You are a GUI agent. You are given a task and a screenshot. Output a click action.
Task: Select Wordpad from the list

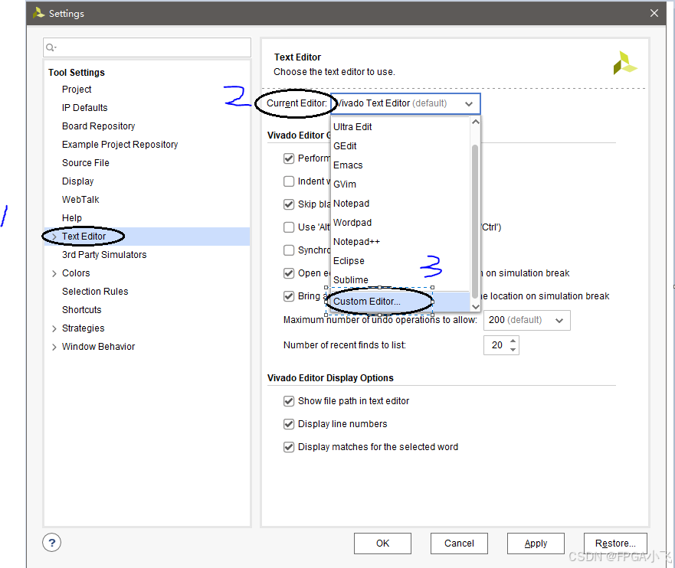(401, 223)
